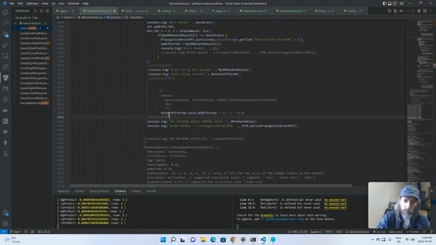Open the Terminal menu
This screenshot has width=436, height=245.
(73, 3)
